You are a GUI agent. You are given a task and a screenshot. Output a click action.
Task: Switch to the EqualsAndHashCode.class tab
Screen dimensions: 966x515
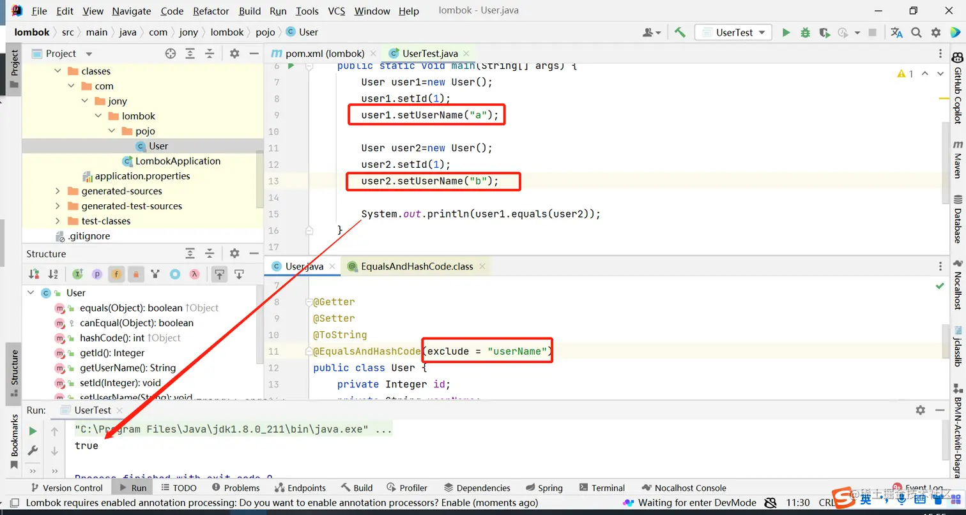pos(416,266)
